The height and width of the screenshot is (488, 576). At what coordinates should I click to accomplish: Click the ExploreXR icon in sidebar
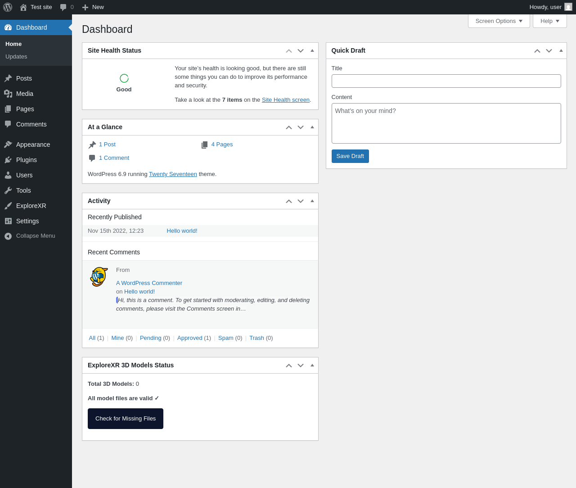click(8, 206)
